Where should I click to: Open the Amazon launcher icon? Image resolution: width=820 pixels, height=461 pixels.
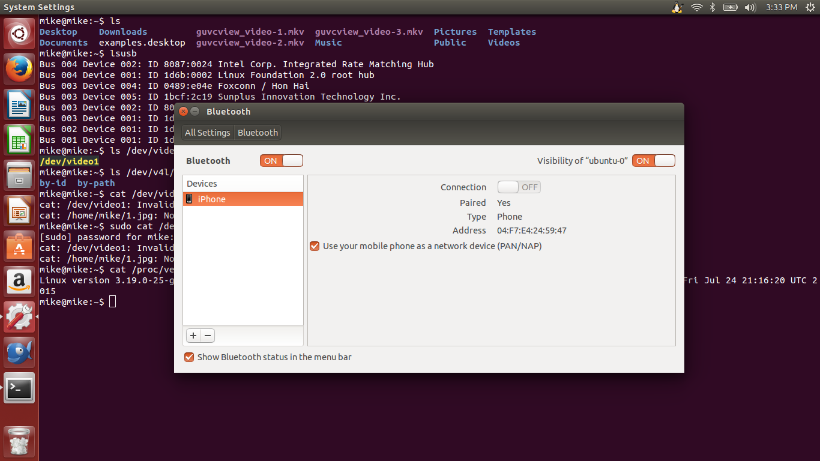pos(20,282)
